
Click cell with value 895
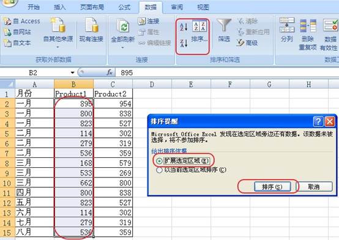coord(73,103)
